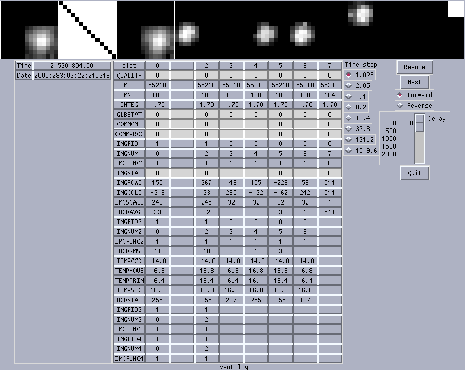
Task: Click the BGDSTAT value 237
Action: point(231,300)
